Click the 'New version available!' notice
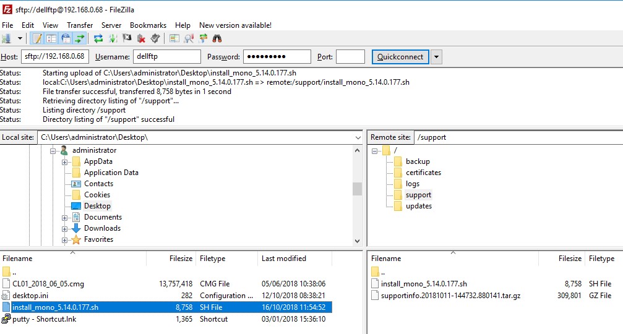The height and width of the screenshot is (334, 623). pyautogui.click(x=235, y=25)
